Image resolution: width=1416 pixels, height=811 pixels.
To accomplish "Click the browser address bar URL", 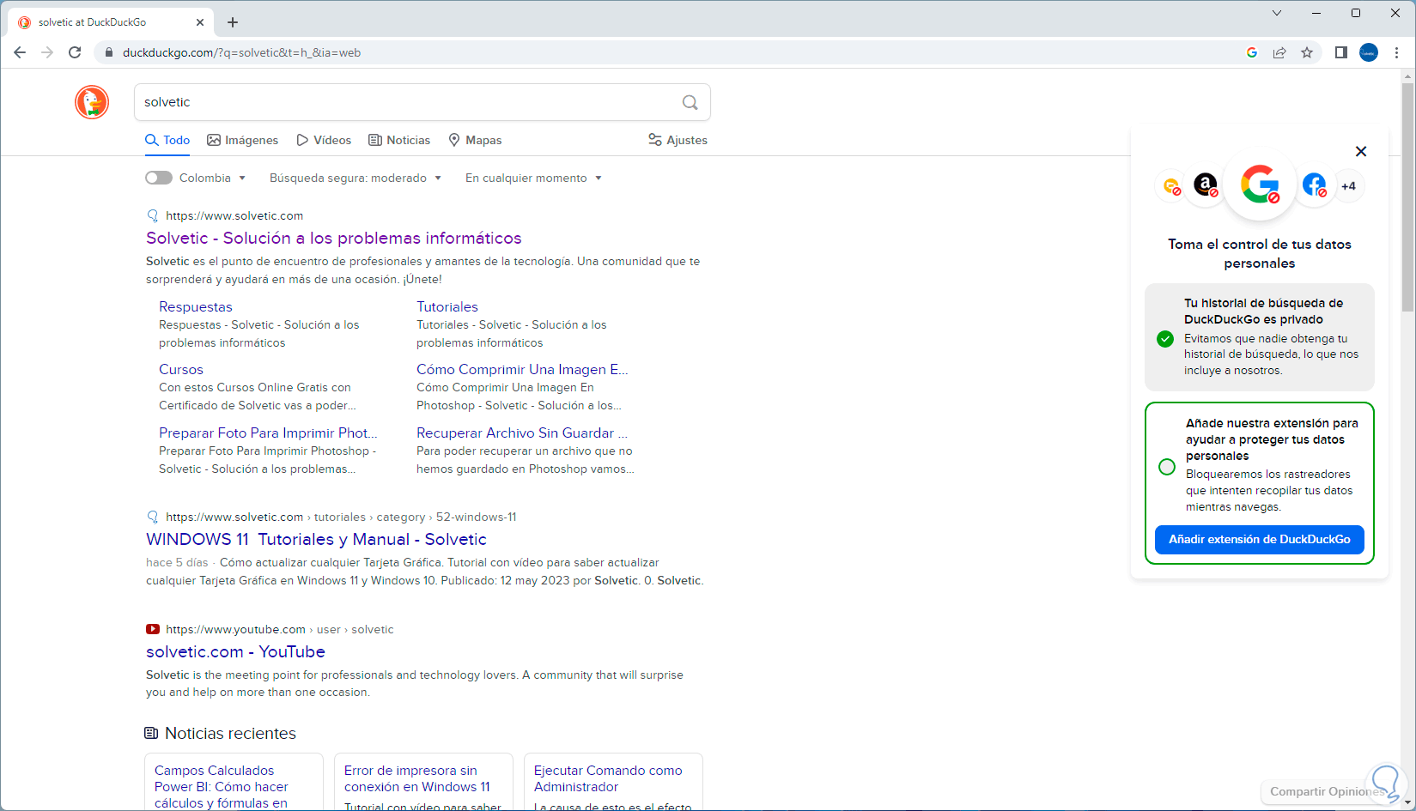I will tap(241, 52).
